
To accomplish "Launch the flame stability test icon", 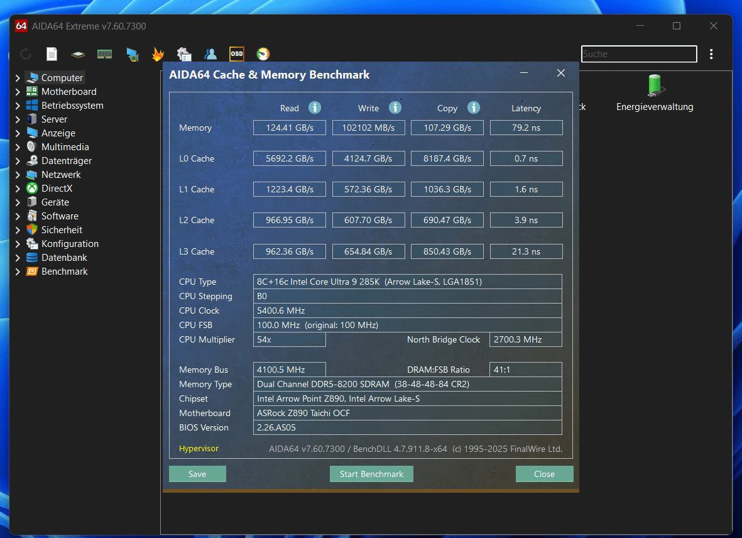I will tap(158, 54).
